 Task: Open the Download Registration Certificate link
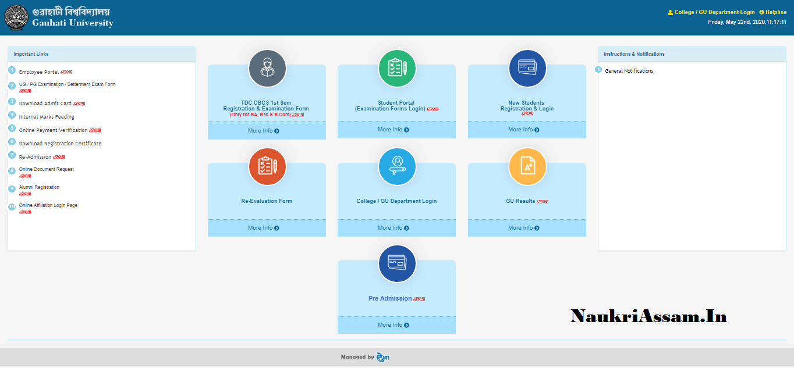(60, 144)
